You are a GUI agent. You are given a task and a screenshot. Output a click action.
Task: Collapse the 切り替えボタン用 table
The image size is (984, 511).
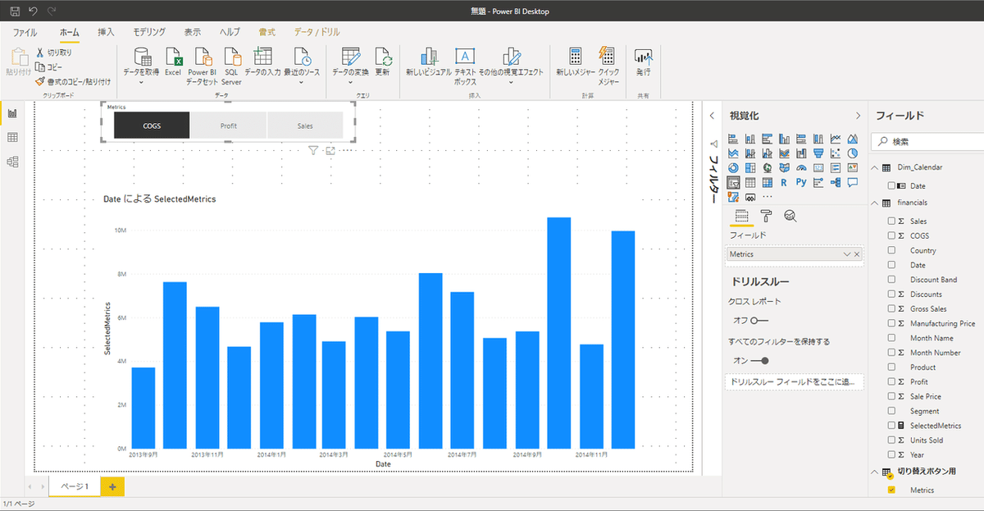(874, 471)
